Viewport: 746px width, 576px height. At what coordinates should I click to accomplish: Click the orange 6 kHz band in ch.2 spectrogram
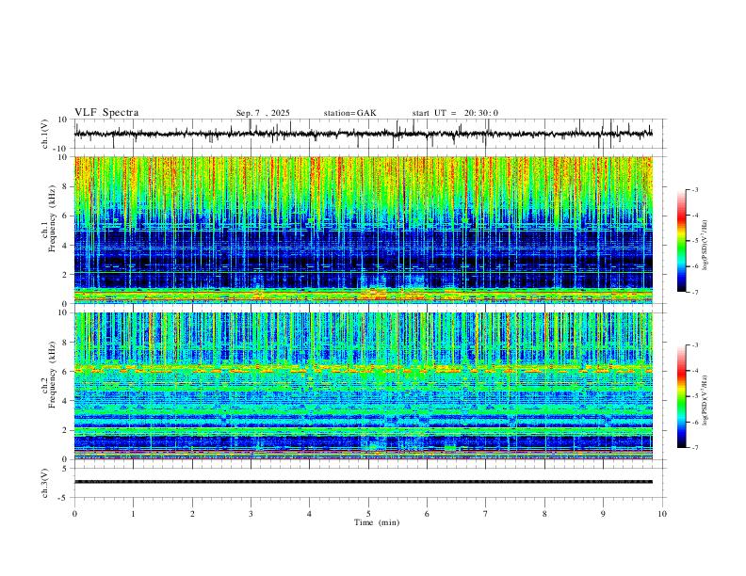pos(364,369)
